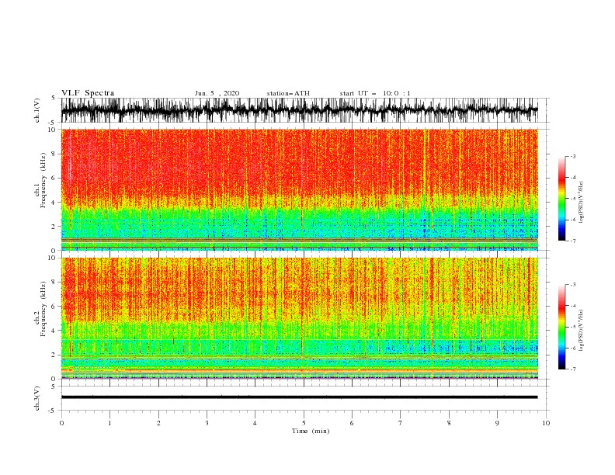615x475 pixels.
Task: Click the time axis tick '0'
Action: (61, 423)
